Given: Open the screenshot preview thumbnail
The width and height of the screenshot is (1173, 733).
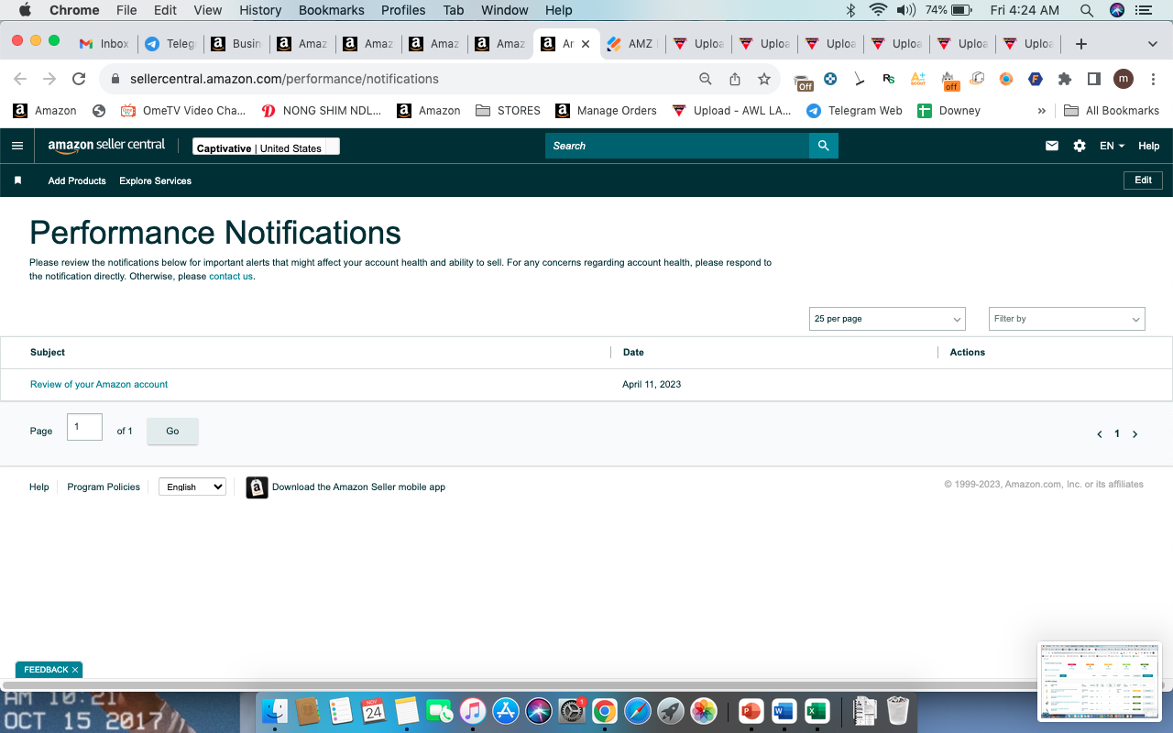Looking at the screenshot, I should coord(1100,681).
